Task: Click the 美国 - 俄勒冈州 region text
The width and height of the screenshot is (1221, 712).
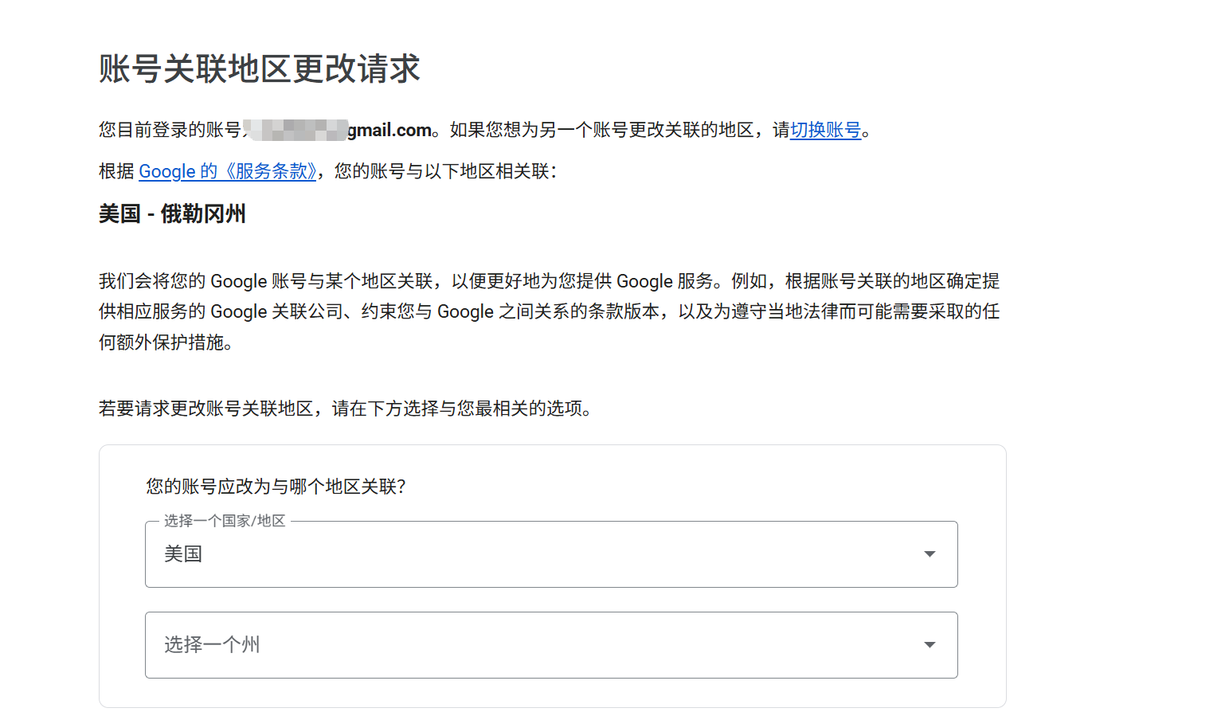Action: [172, 213]
